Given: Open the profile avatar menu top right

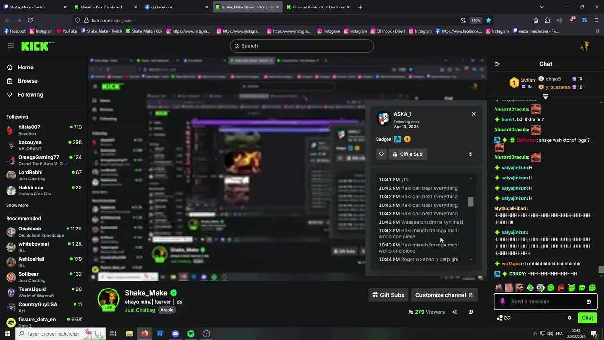Looking at the screenshot, I should pyautogui.click(x=585, y=46).
